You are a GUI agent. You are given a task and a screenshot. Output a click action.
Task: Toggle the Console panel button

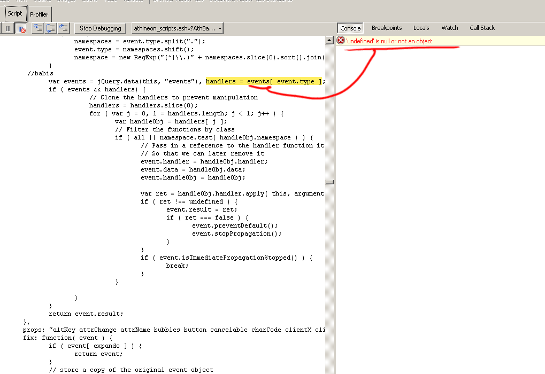[350, 28]
